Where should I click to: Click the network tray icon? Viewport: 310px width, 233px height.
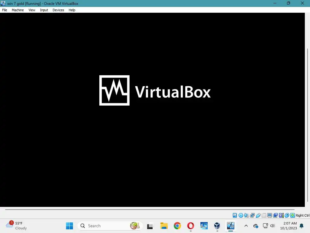[x=265, y=226]
